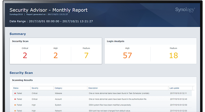Image resolution: width=205 pixels, height=112 pixels.
Task: Click the Scanning Results panel heading
Action: [22, 80]
